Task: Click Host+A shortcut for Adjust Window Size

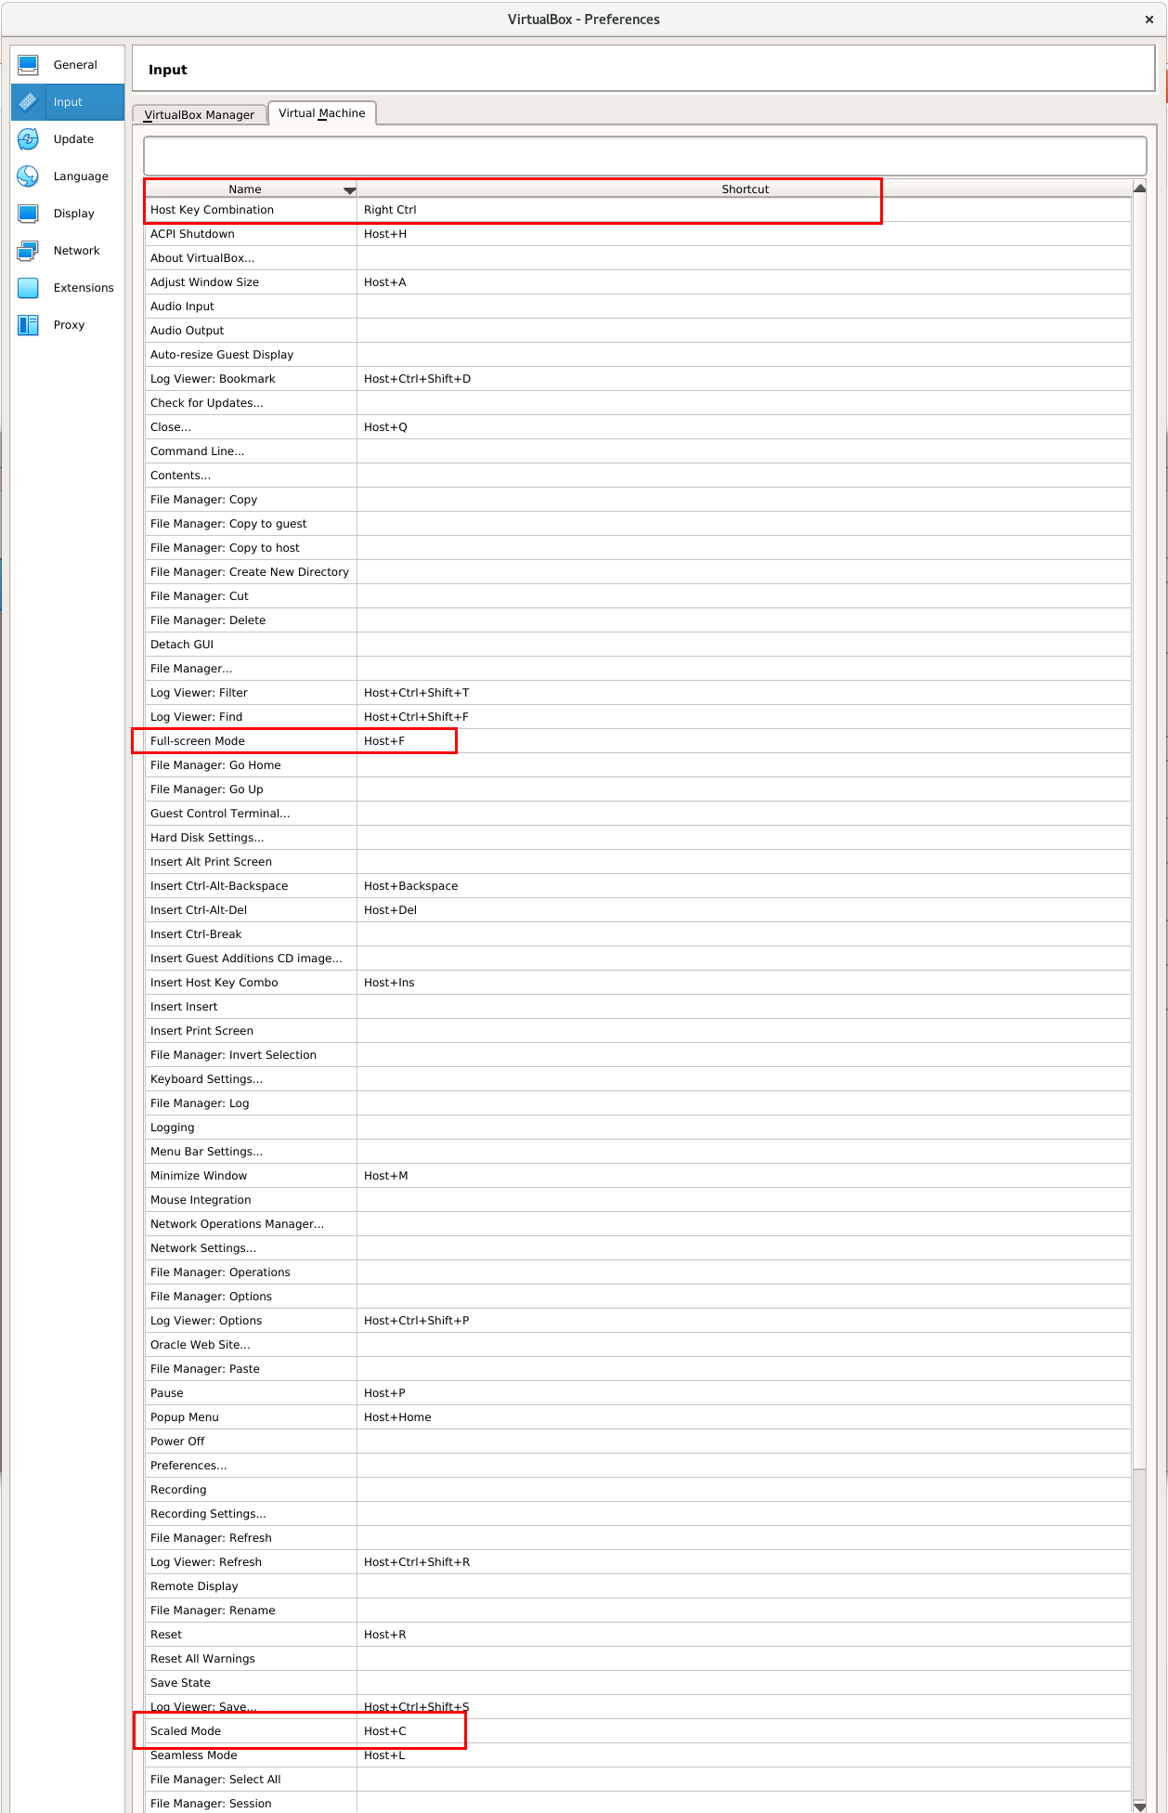Action: [744, 282]
